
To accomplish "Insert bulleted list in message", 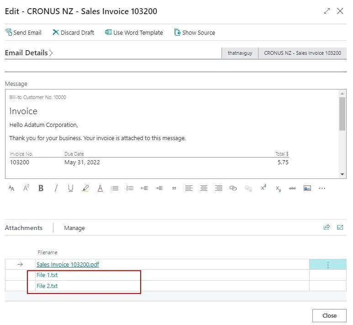I will (115, 188).
